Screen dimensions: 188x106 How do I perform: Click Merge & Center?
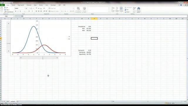[x=53, y=11]
